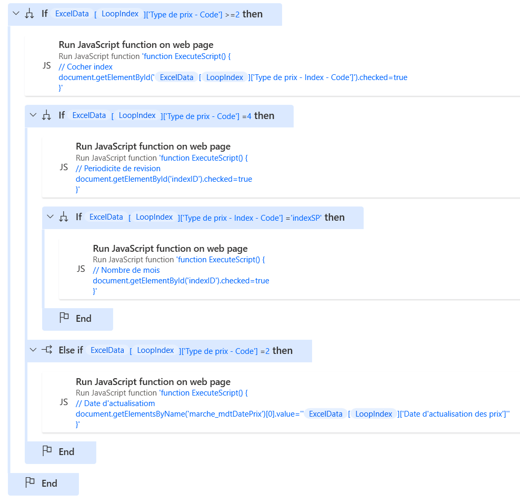Collapse the Else if '=2' block
Viewport: 520px width, 503px height.
(x=33, y=350)
